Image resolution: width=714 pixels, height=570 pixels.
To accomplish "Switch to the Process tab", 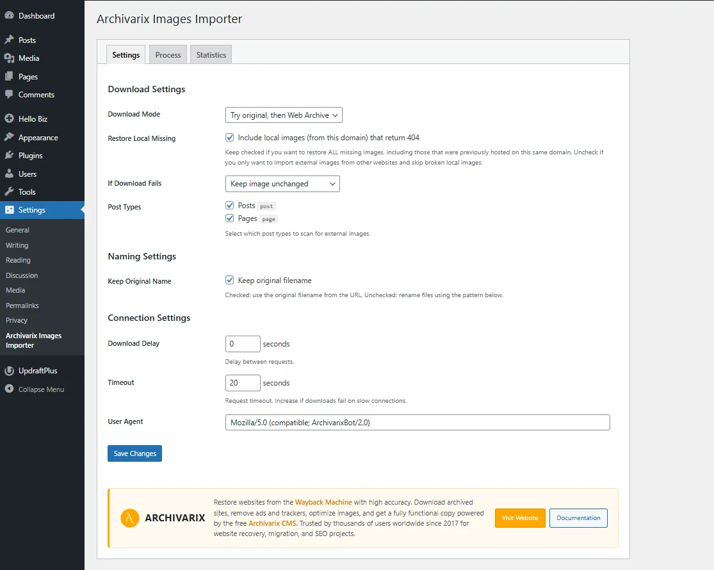I will tap(168, 55).
